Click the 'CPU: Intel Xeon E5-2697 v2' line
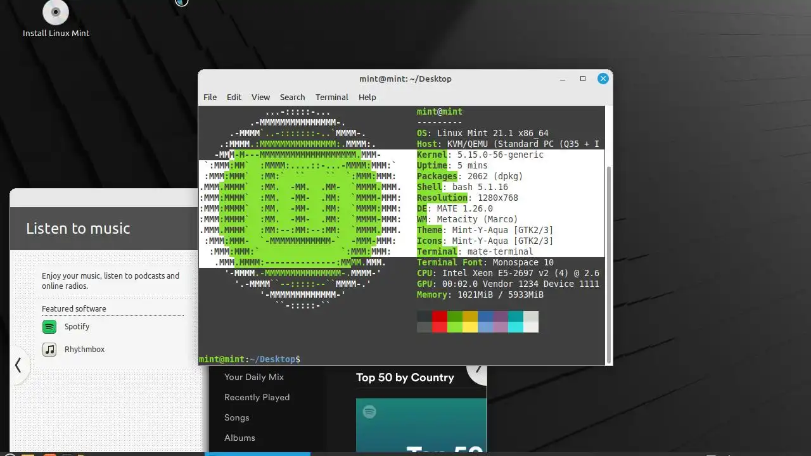Image resolution: width=811 pixels, height=456 pixels. point(508,273)
